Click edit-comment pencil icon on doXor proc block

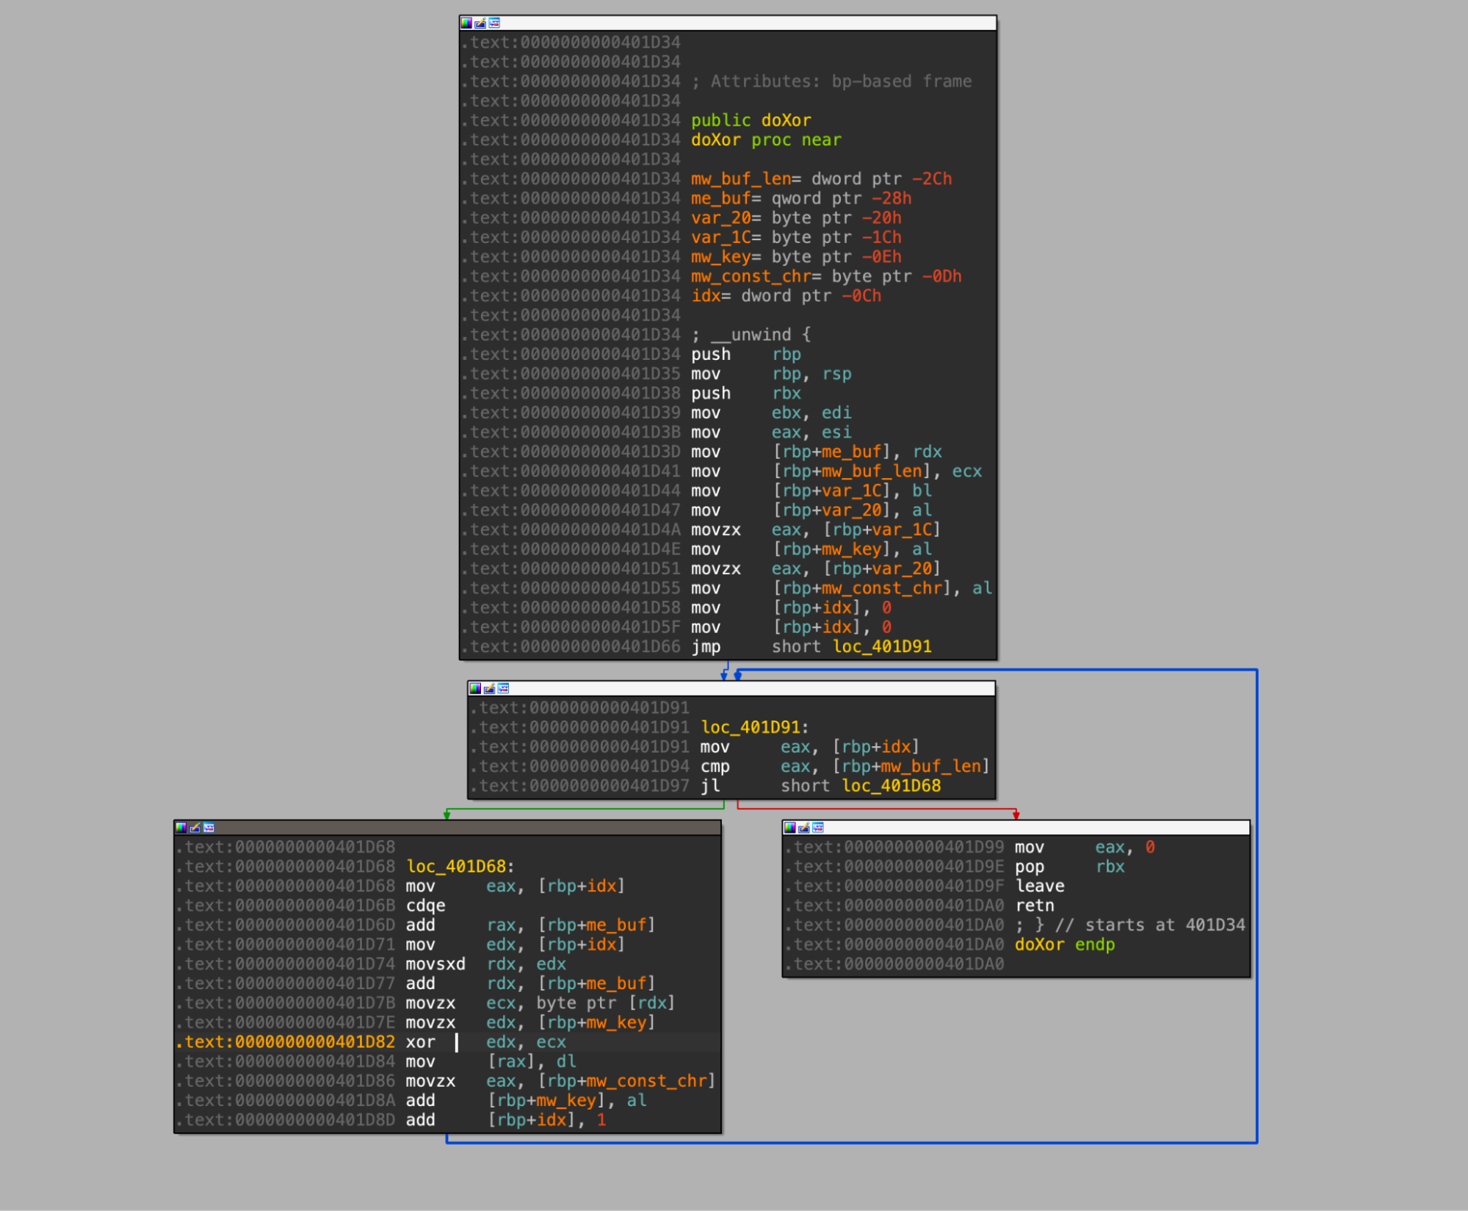pos(480,23)
